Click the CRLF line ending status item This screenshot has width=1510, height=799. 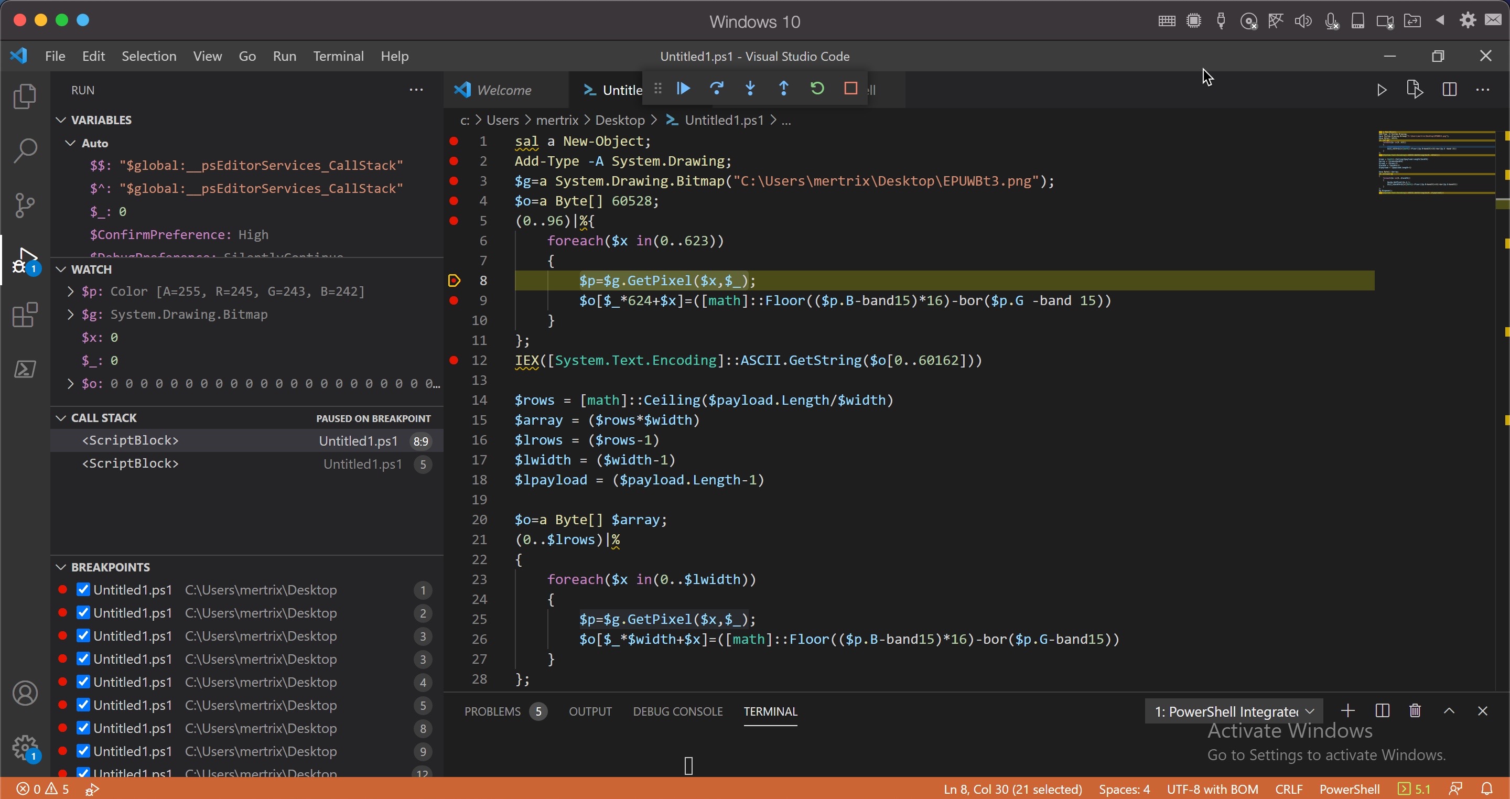[x=1288, y=789]
